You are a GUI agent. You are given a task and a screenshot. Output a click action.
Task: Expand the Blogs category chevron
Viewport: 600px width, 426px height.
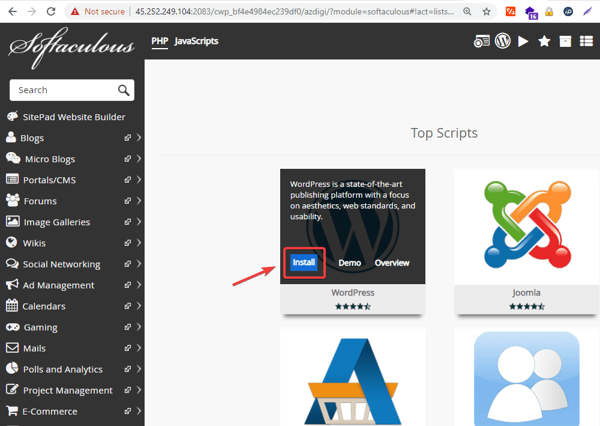point(139,138)
